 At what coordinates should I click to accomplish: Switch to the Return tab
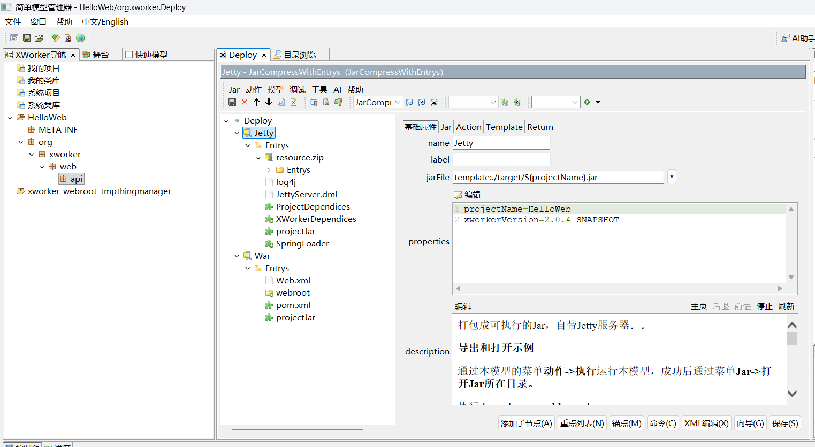point(540,127)
